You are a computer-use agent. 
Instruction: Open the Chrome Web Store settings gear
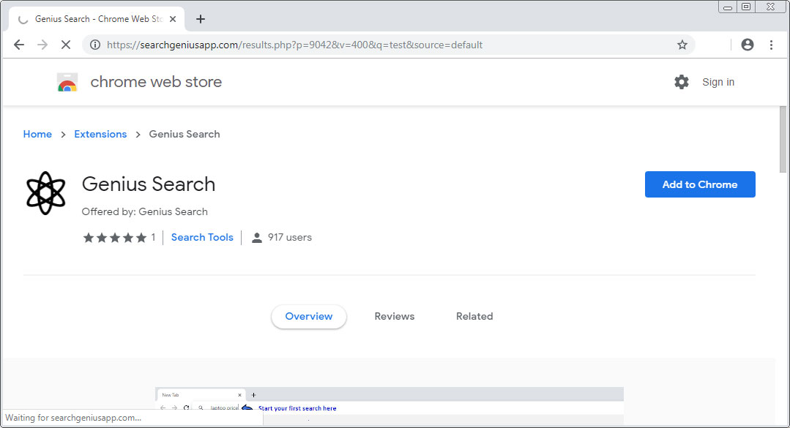pyautogui.click(x=682, y=82)
